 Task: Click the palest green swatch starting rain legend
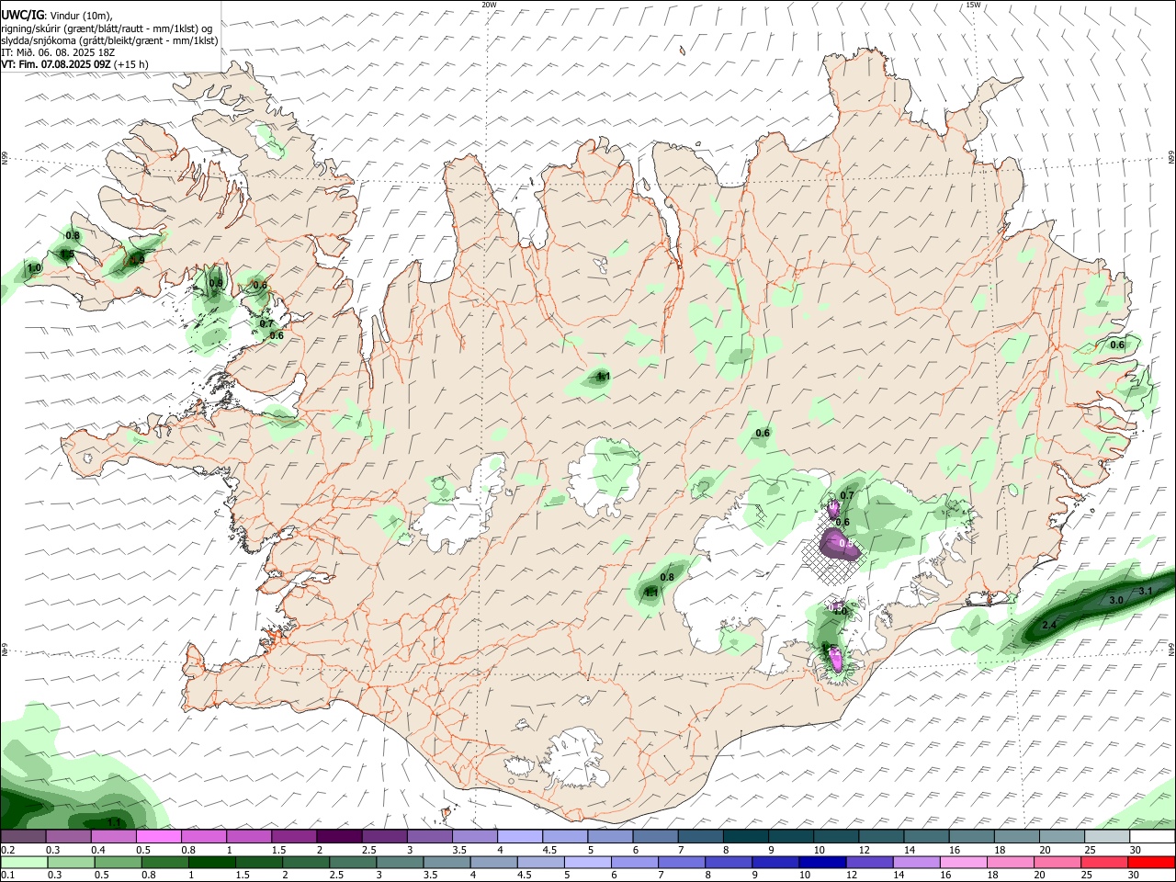click(23, 862)
